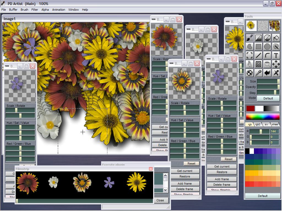Click the undo back-arrow tool
Image resolution: width=282 pixels, height=211 pixels.
267,73
